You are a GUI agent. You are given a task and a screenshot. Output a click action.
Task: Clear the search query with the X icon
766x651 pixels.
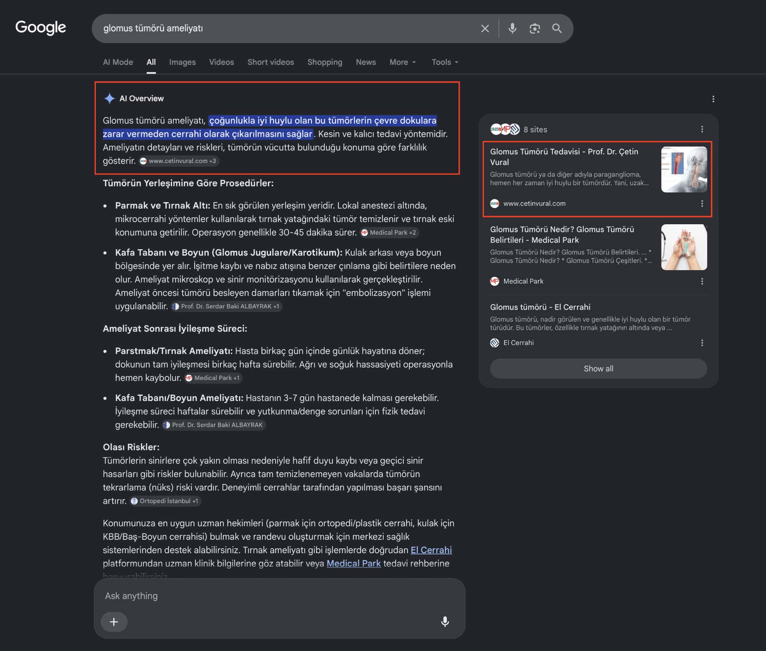485,29
